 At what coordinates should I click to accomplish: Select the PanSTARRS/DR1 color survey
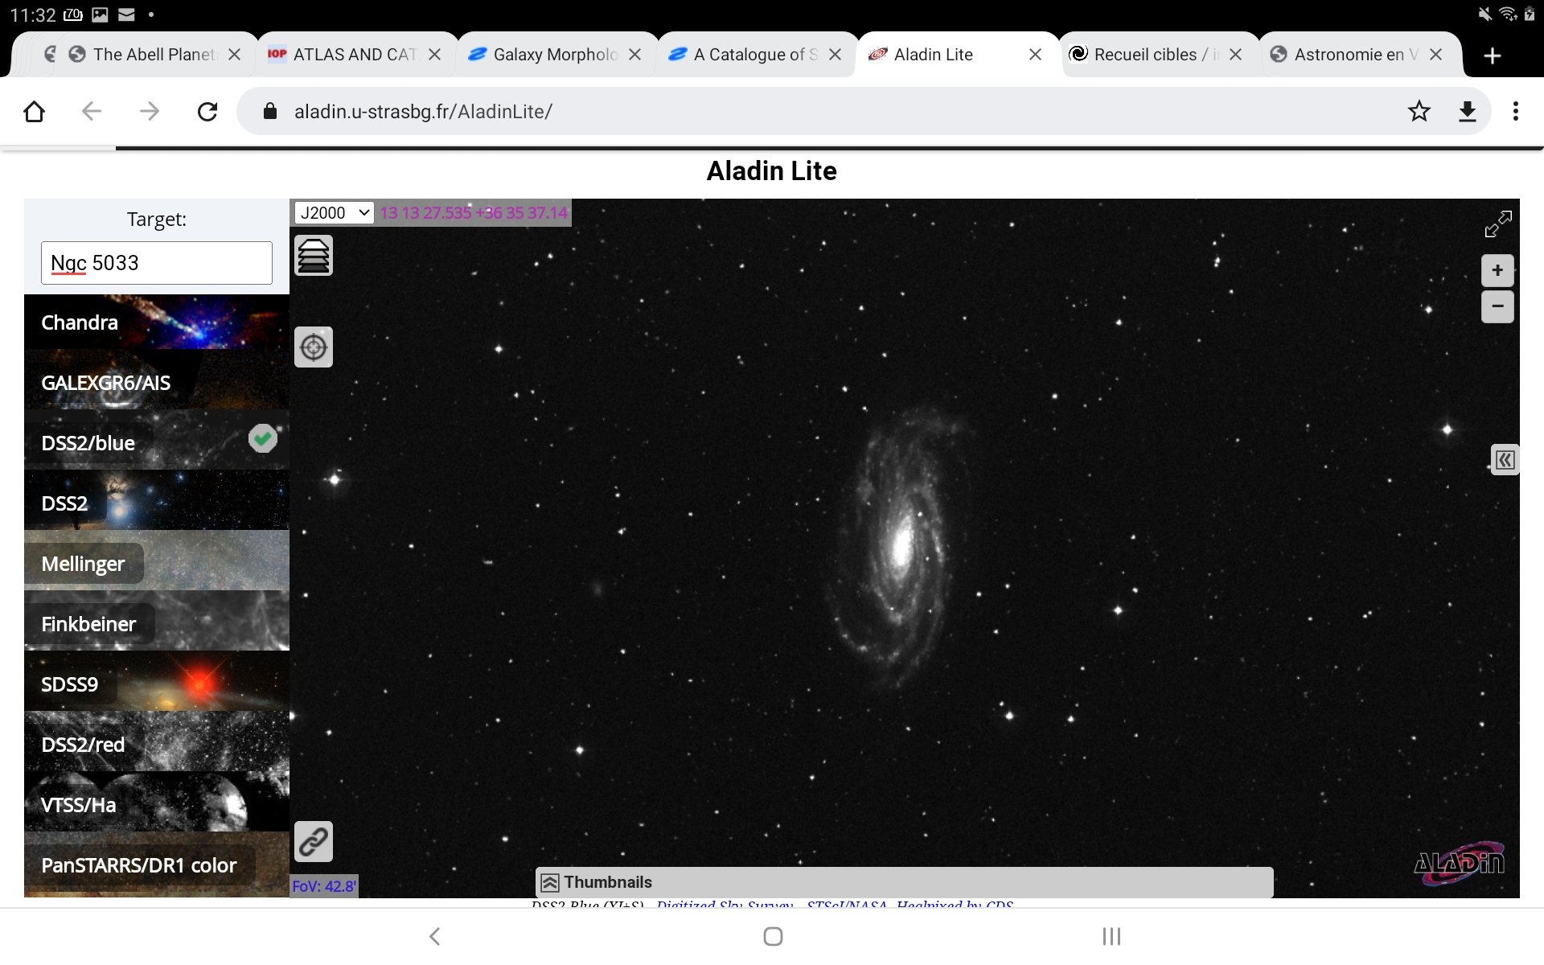(157, 865)
